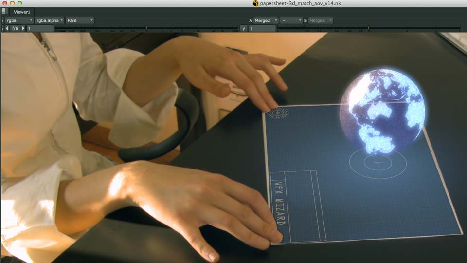The height and width of the screenshot is (263, 467).
Task: Click the increase gain right arrow
Action: tap(23, 28)
